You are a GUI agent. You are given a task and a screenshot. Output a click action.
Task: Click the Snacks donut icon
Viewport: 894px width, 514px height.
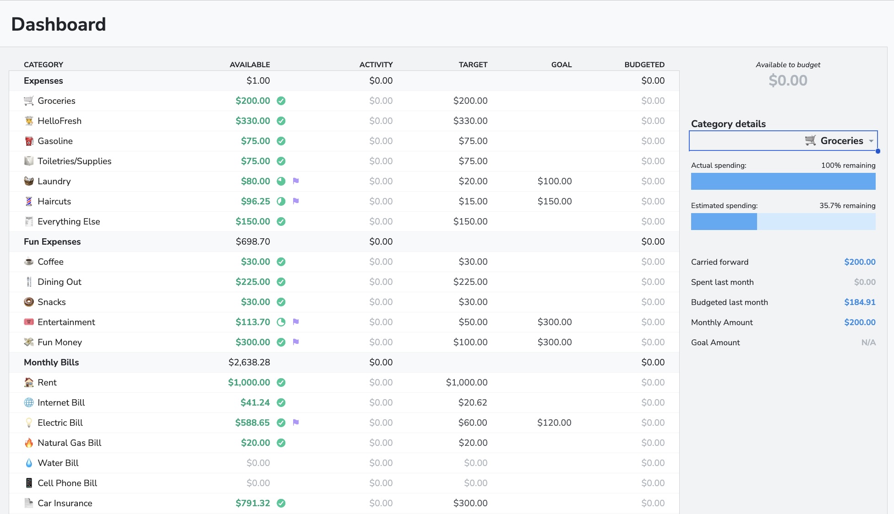29,302
